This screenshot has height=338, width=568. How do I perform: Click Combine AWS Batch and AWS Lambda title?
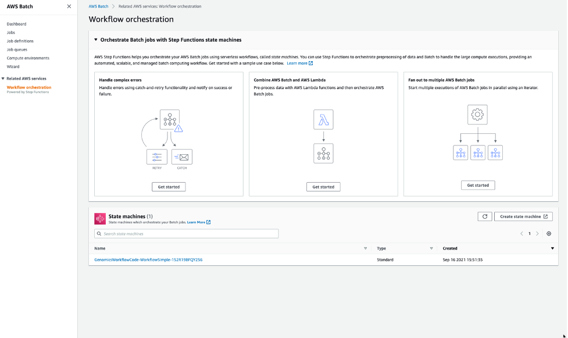pos(290,80)
